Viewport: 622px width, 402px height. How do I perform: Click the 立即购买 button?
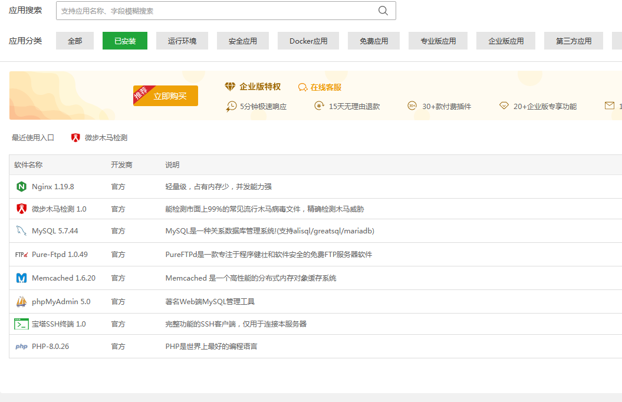(x=166, y=95)
